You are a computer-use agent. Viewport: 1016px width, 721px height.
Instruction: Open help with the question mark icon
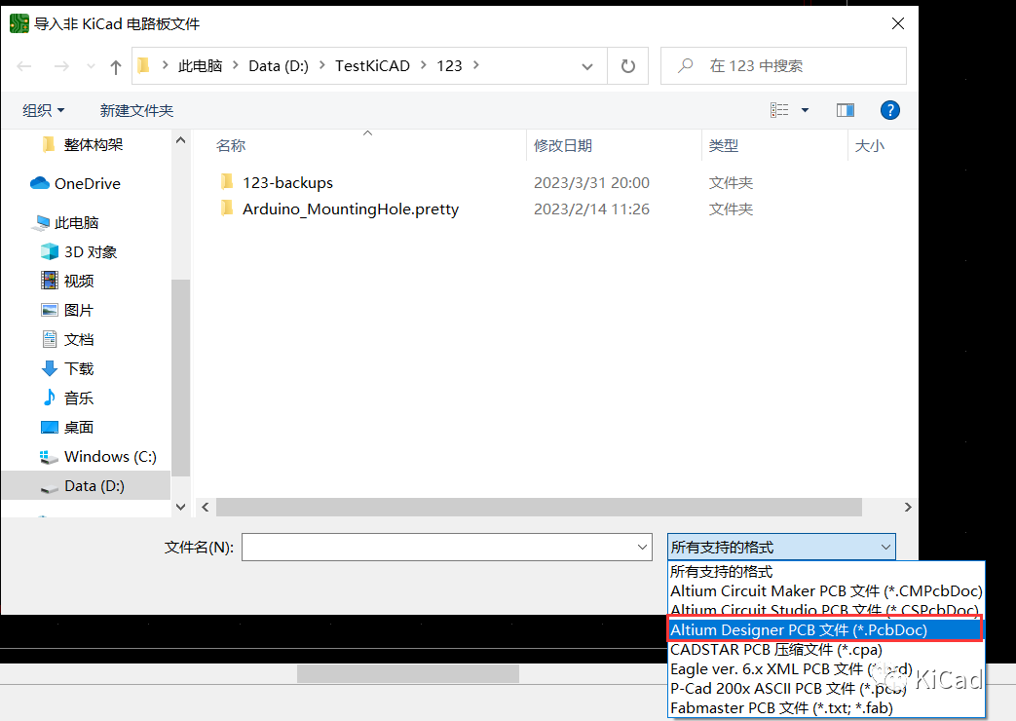tap(889, 110)
